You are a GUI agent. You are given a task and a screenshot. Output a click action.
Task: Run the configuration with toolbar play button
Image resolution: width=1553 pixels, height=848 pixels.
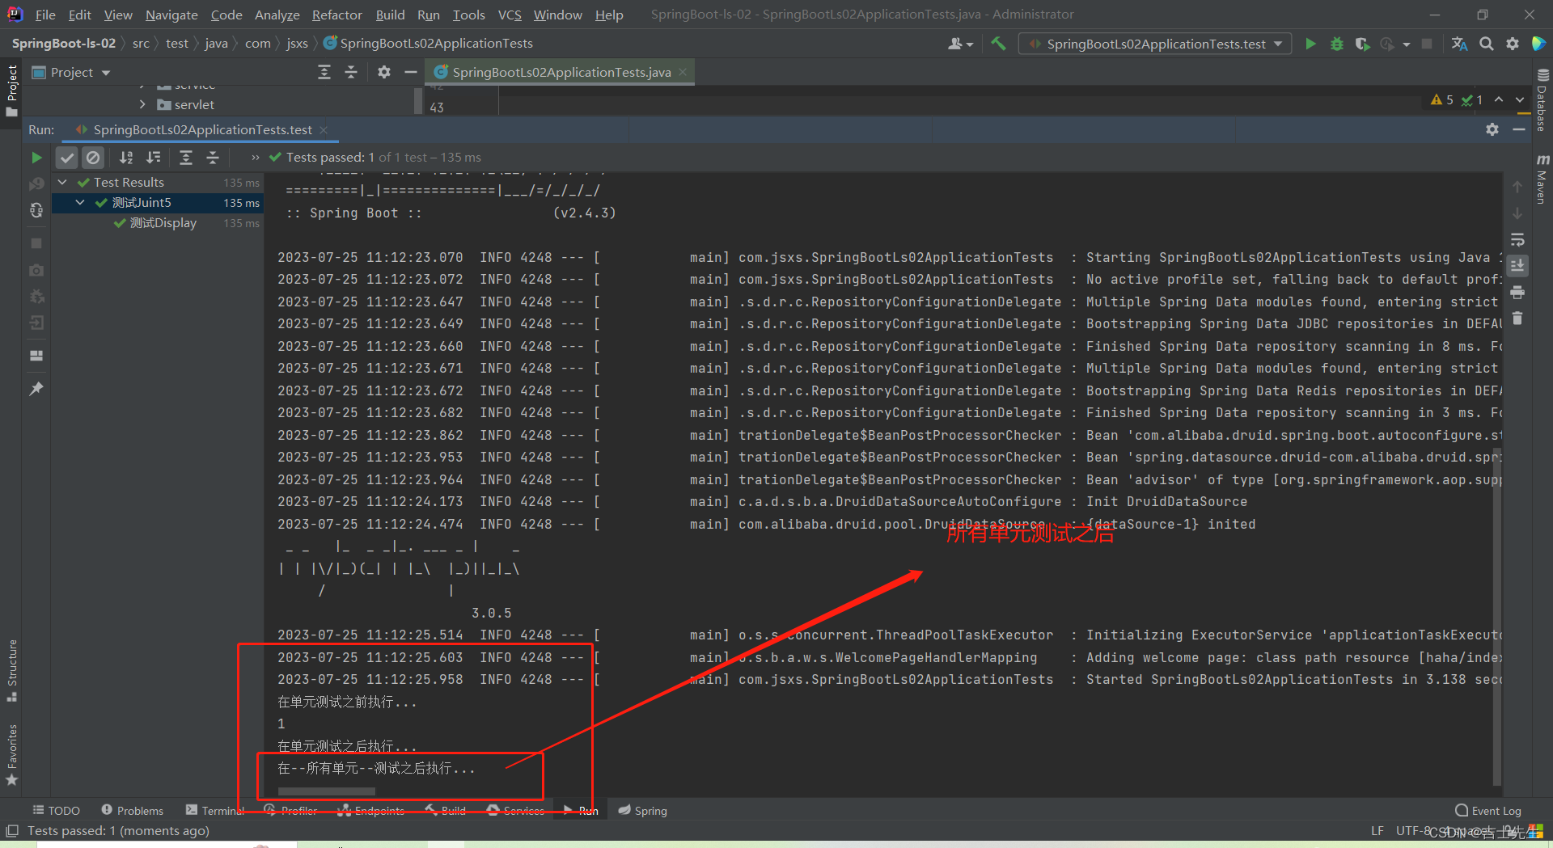tap(1310, 44)
